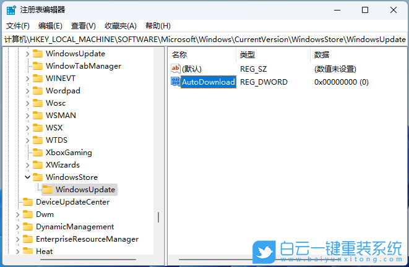Open the 收藏夹(A) menu
The height and width of the screenshot is (267, 409).
pyautogui.click(x=121, y=26)
